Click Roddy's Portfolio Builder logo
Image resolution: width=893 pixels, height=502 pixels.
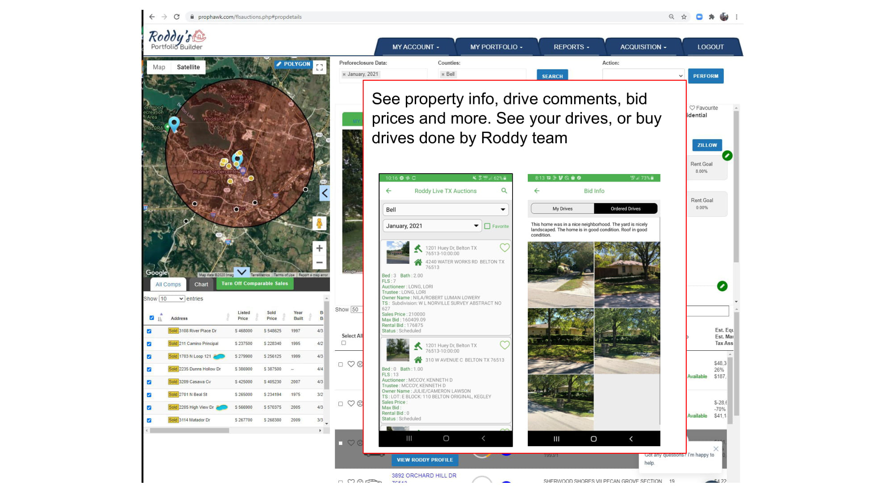tap(177, 40)
